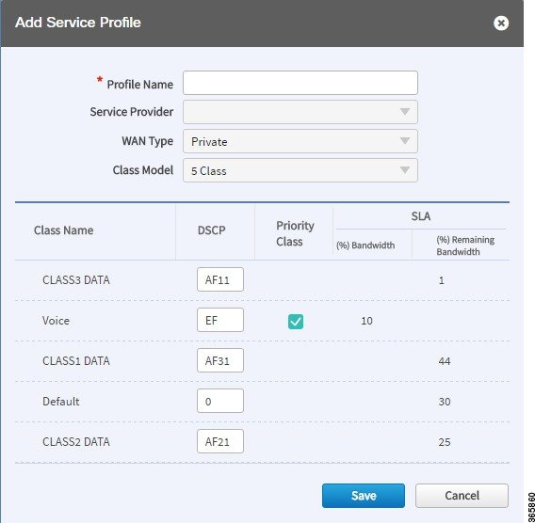Click the Default remaining bandwidth value 30
535x523 pixels.
(x=445, y=402)
